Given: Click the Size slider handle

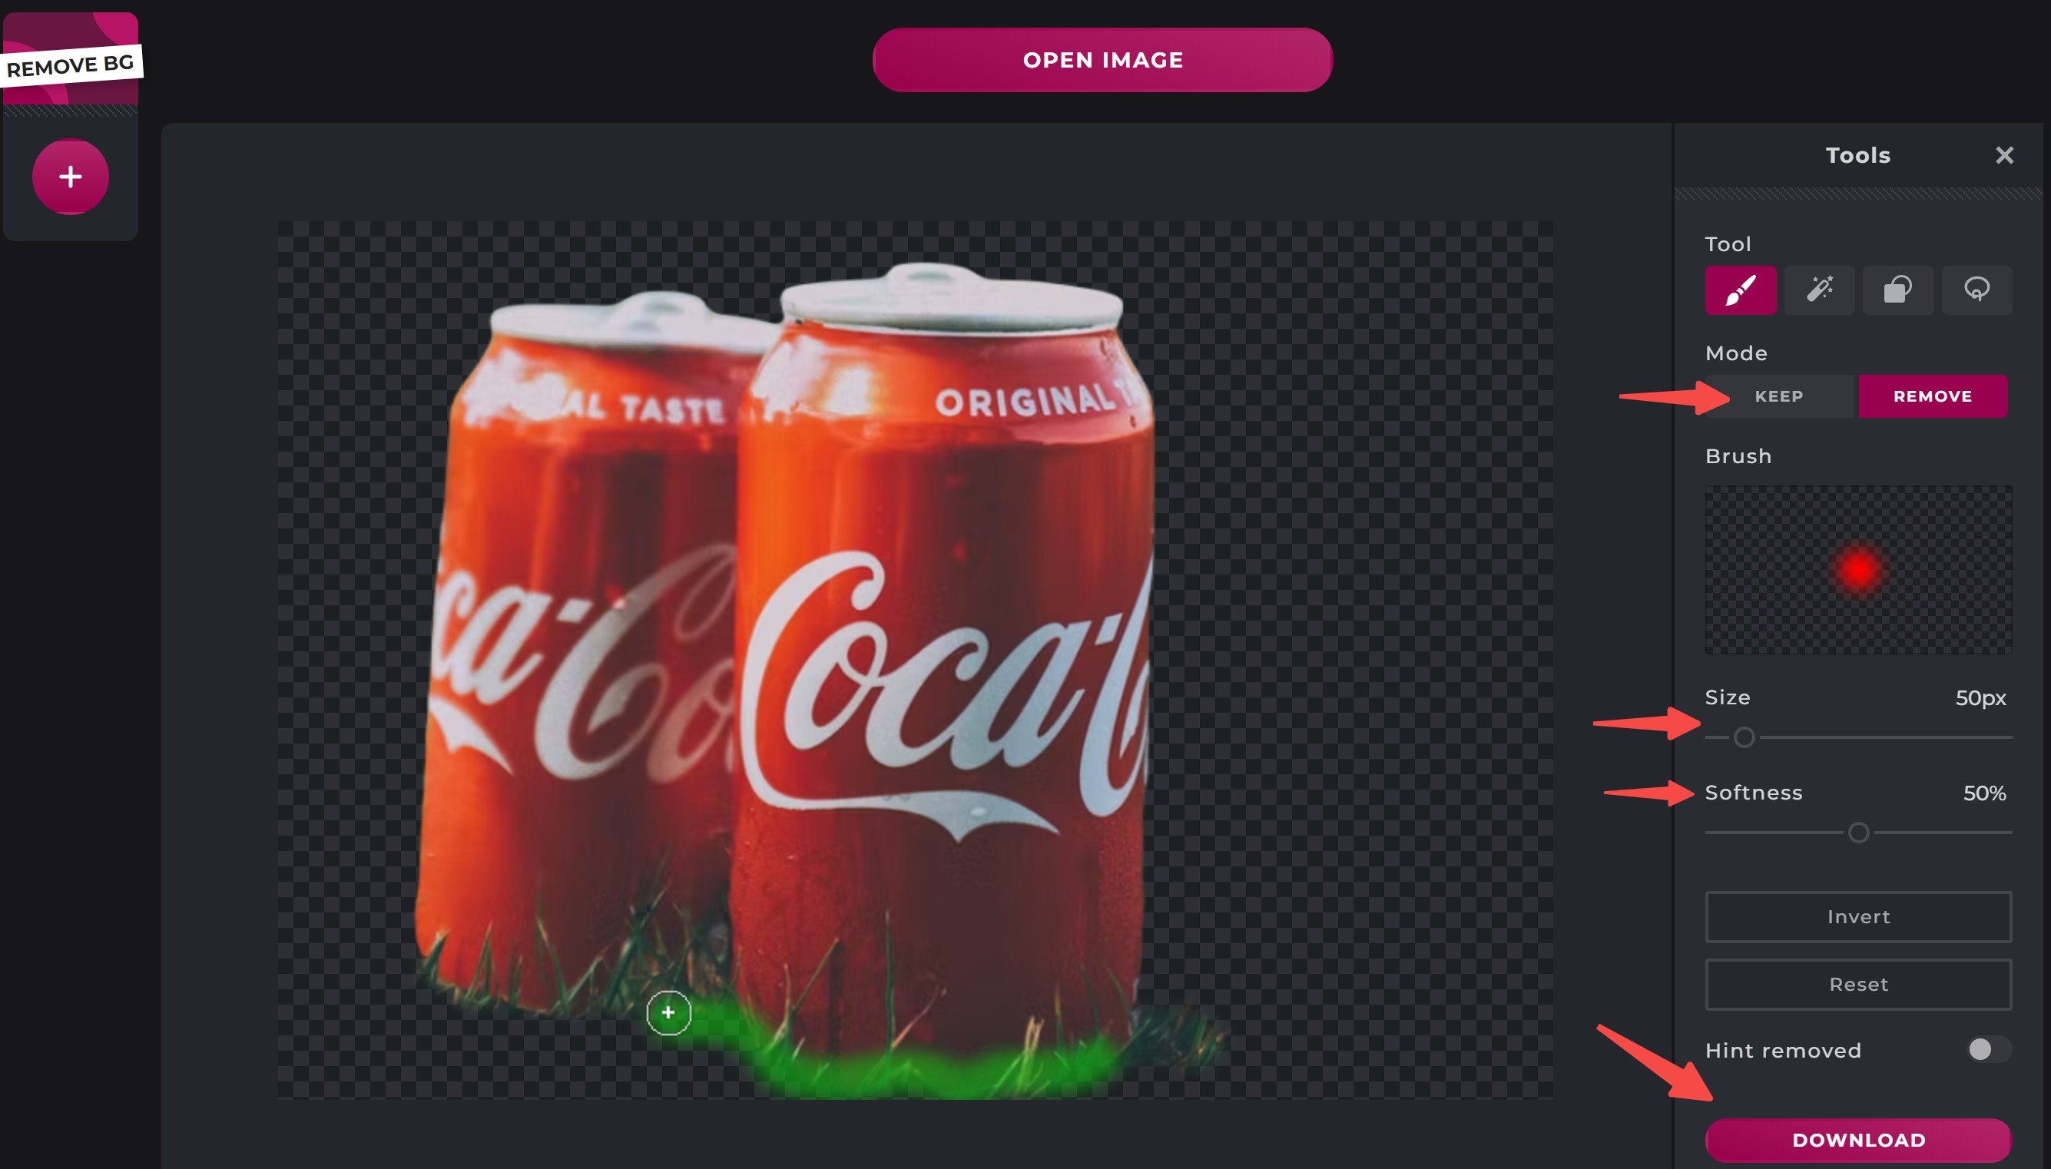Looking at the screenshot, I should coord(1744,737).
